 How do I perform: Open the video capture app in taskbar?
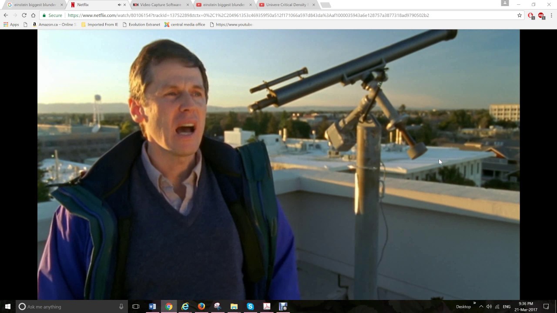tap(283, 306)
